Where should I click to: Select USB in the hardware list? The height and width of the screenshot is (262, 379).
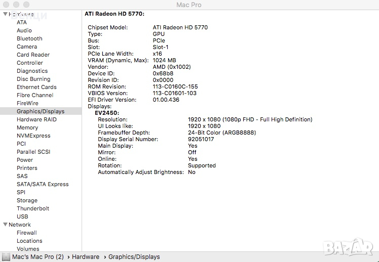(22, 216)
